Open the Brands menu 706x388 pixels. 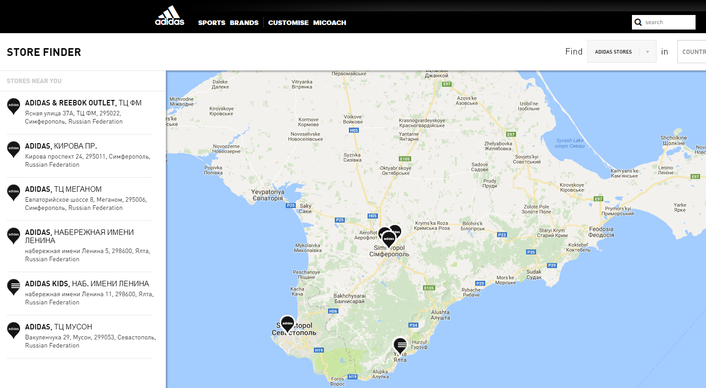[x=244, y=23]
